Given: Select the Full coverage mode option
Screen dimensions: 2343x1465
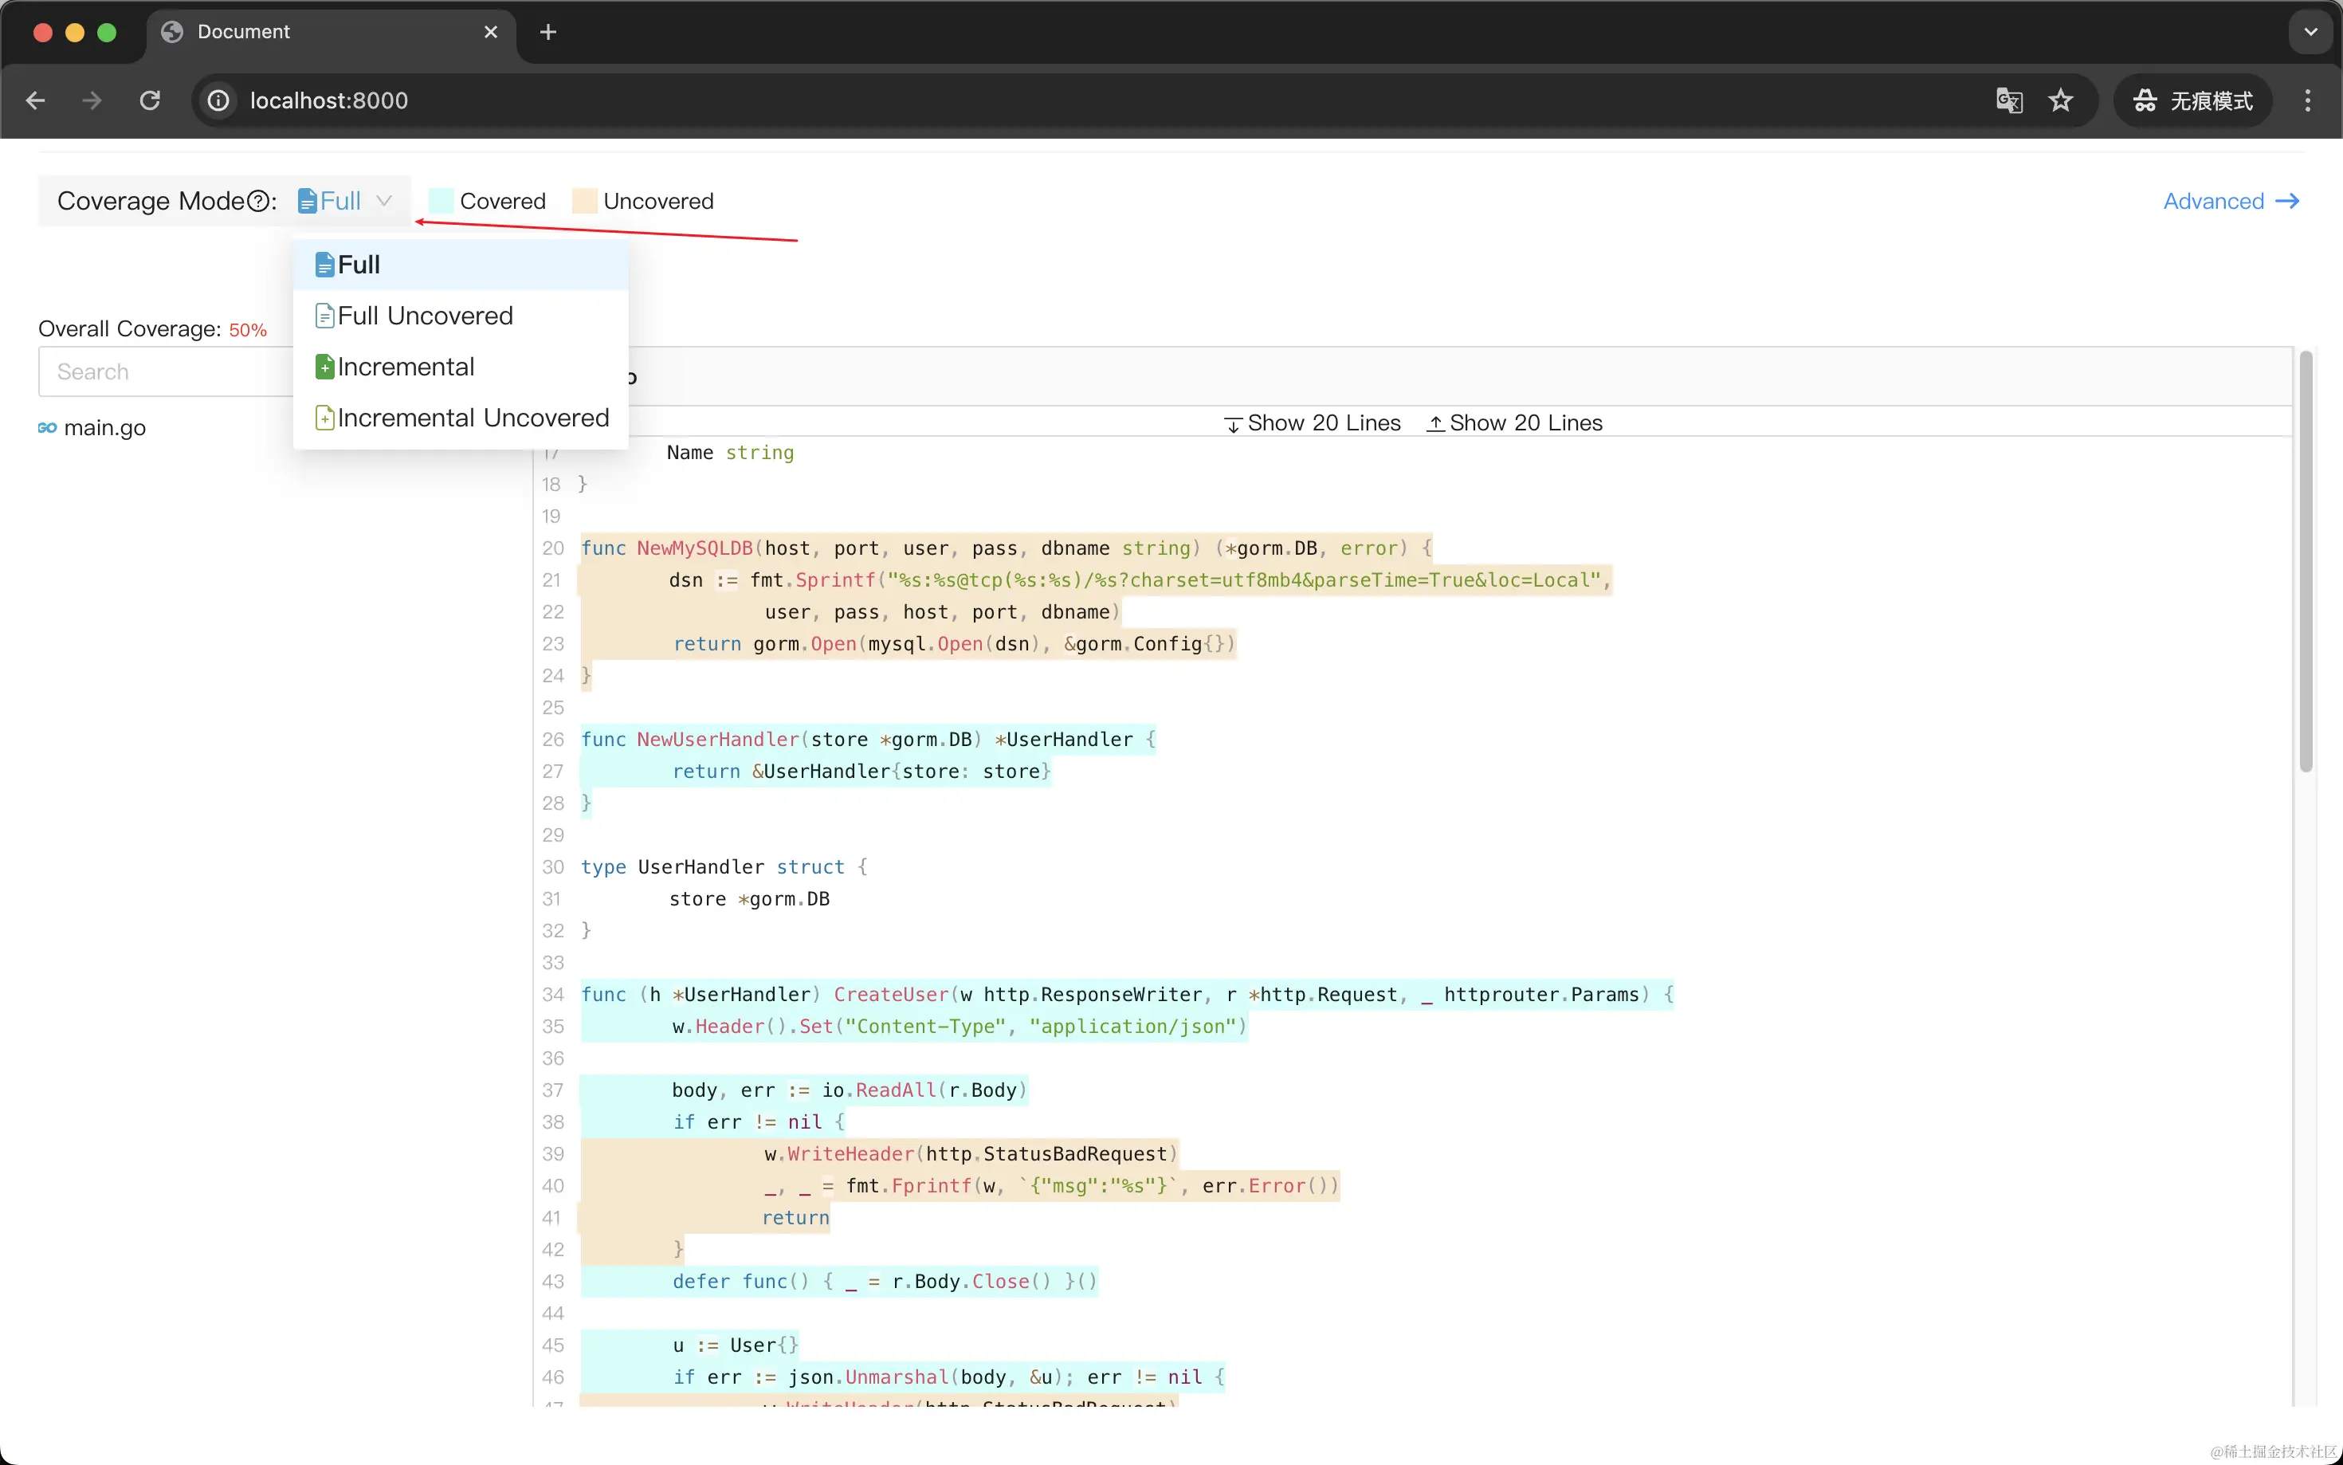Looking at the screenshot, I should [x=359, y=265].
